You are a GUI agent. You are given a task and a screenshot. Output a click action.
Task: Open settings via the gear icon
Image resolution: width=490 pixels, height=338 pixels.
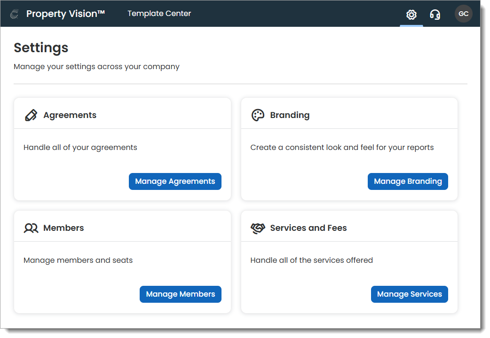point(411,15)
